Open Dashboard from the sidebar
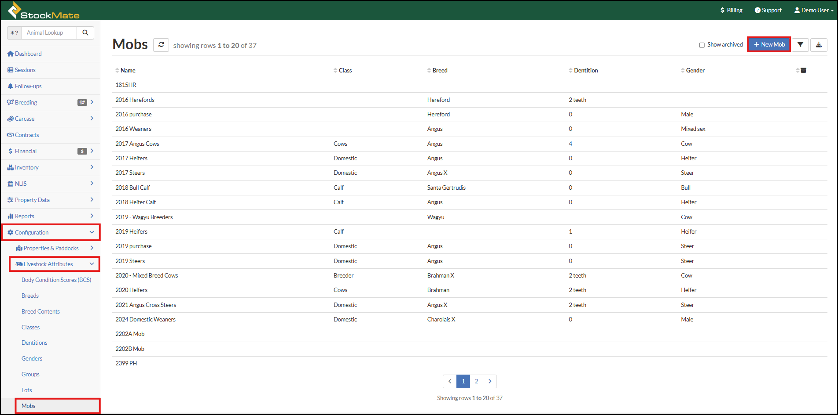 (x=28, y=54)
